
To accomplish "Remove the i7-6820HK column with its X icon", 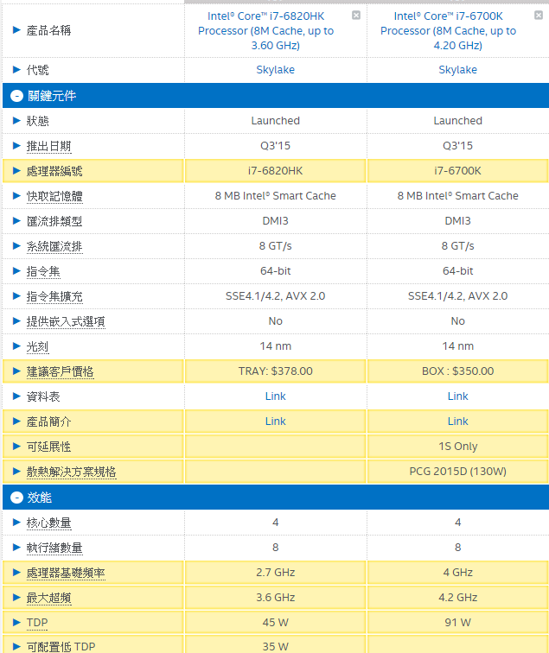I will pyautogui.click(x=356, y=16).
